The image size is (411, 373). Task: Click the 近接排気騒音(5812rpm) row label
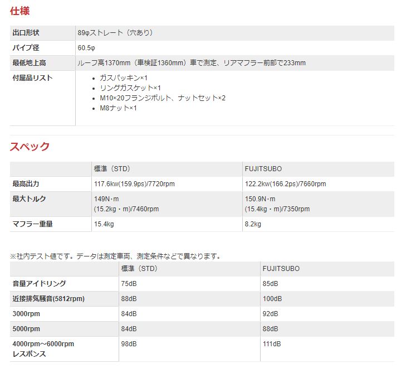coord(48,299)
